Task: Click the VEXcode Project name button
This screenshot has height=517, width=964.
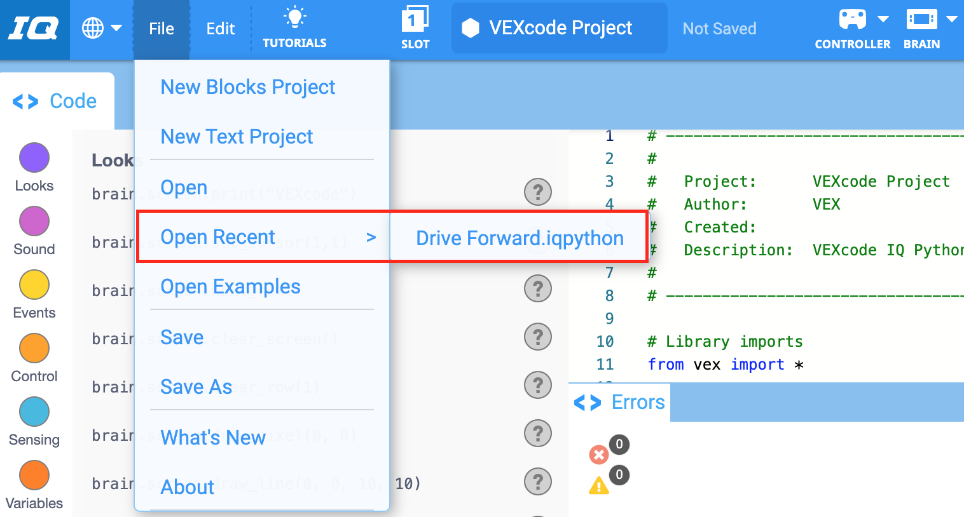Action: point(560,28)
